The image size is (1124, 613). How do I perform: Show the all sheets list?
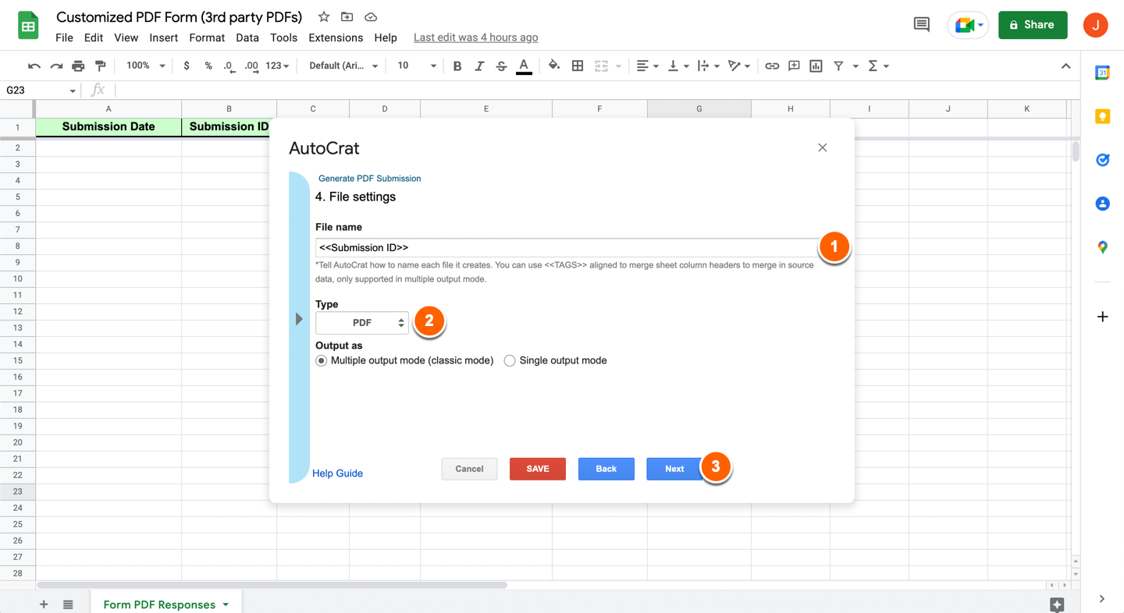click(68, 604)
